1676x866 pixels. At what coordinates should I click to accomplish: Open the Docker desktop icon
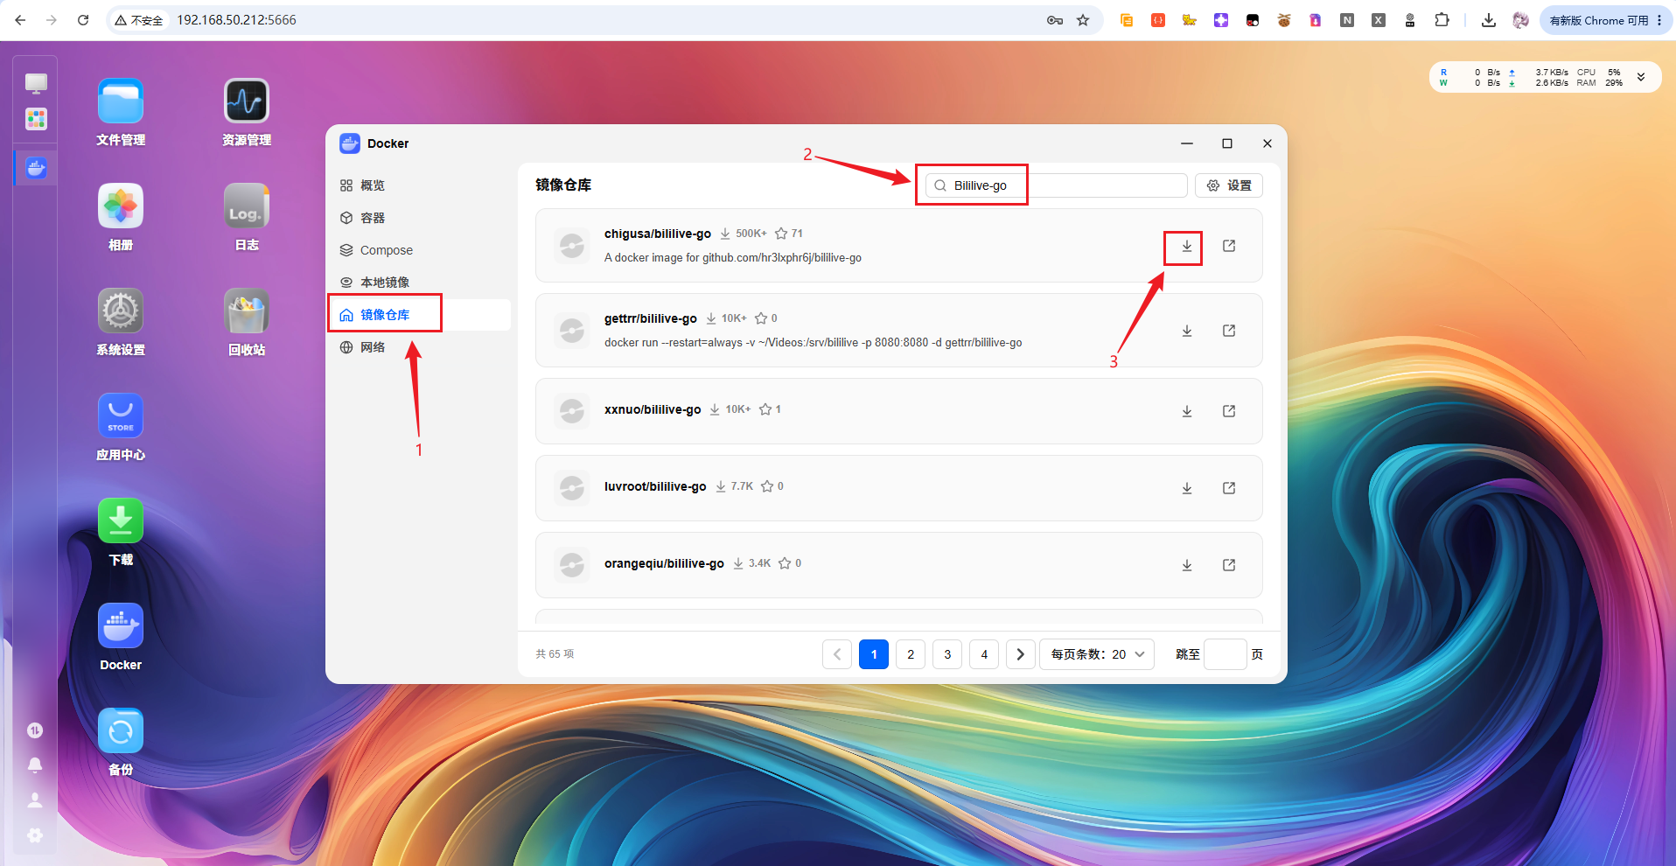click(x=121, y=626)
